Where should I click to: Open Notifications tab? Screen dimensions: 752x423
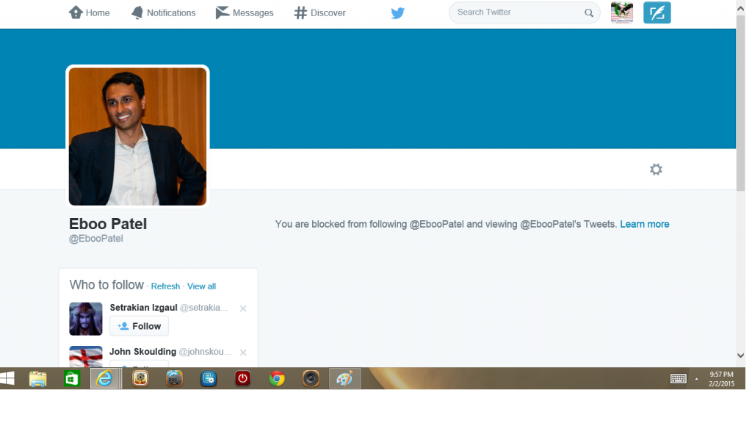point(164,13)
